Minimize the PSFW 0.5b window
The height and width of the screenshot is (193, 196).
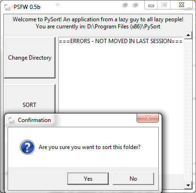[151, 6]
